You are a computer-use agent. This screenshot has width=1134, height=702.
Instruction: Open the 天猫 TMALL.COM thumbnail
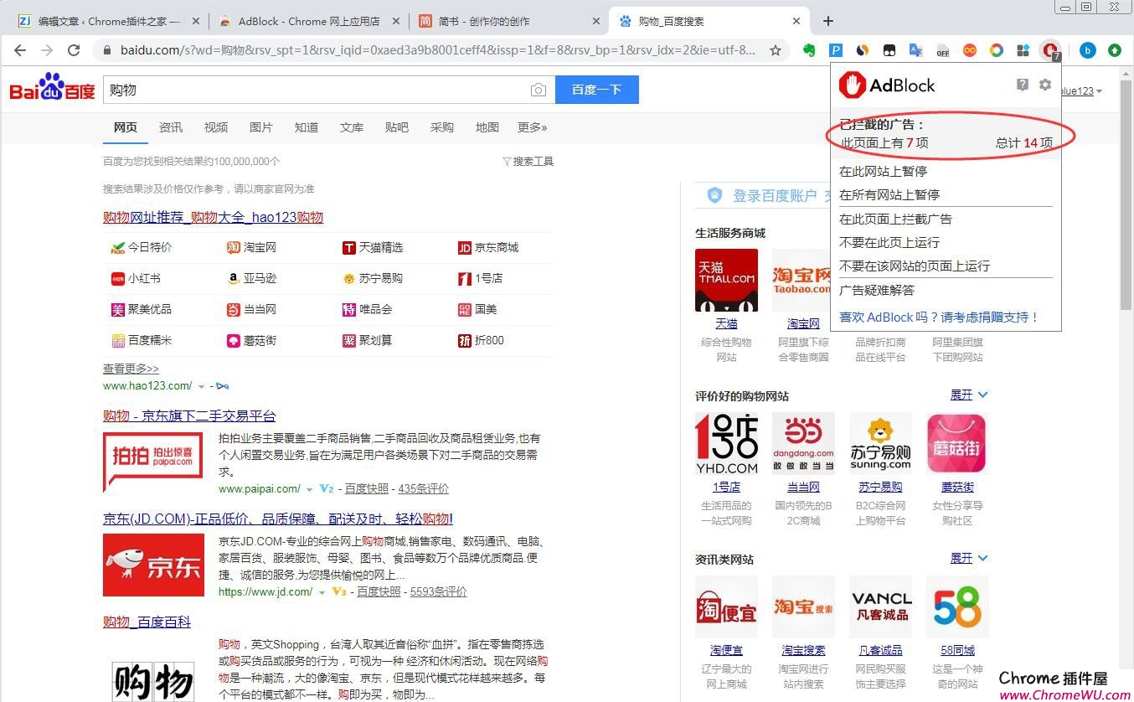(726, 280)
